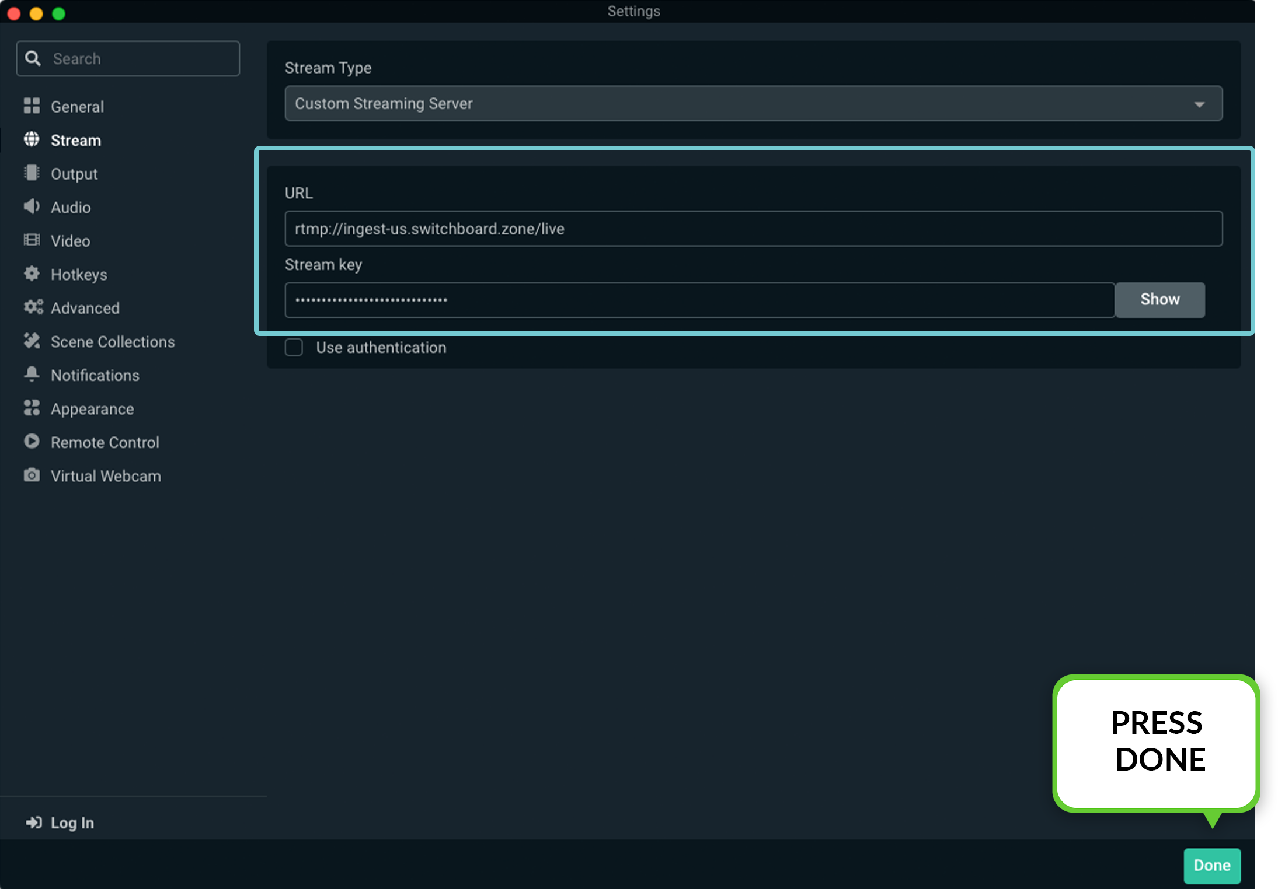Switch to Video settings
This screenshot has height=889, width=1278.
(x=70, y=241)
